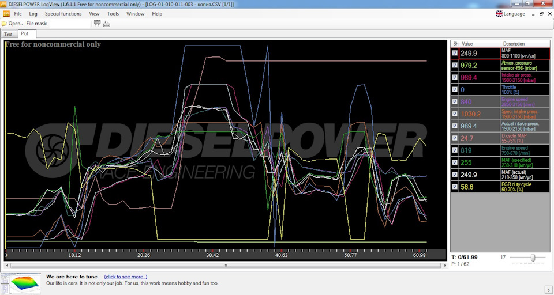Click the plot scrollbar right arrow
Image resolution: width=554 pixels, height=295 pixels.
point(445,266)
